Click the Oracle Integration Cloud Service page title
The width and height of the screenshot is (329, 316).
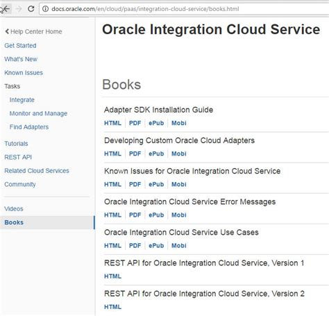[x=211, y=30]
